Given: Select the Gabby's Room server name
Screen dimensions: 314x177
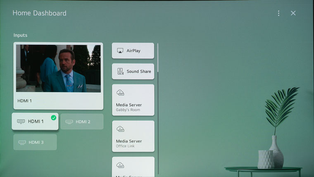Looking at the screenshot, I should [128, 110].
